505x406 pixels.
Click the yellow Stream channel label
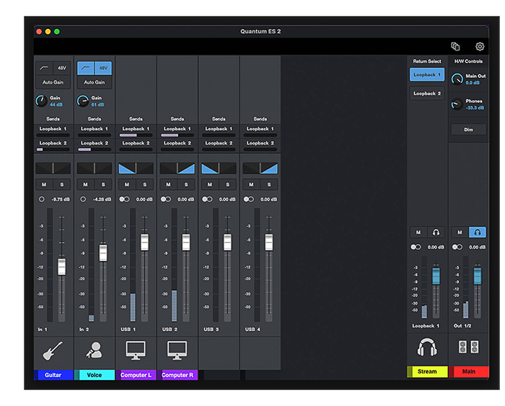(427, 372)
